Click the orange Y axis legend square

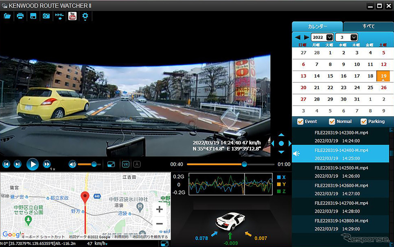(279, 184)
